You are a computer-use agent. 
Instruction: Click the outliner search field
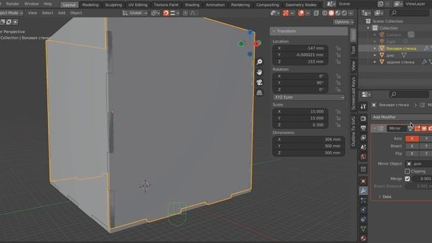coord(410,13)
